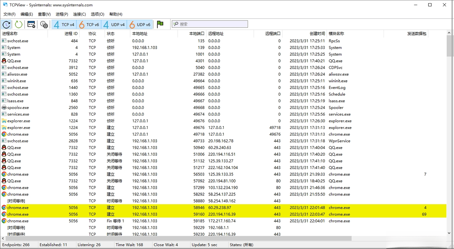Sort by the 本地端口 column header
The image size is (454, 249).
[197, 33]
